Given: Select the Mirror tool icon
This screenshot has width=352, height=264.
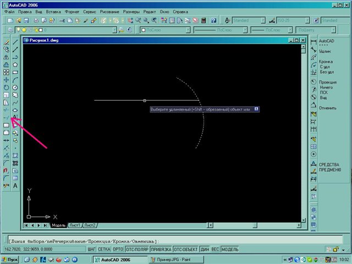Looking at the screenshot, I should (x=6, y=57).
